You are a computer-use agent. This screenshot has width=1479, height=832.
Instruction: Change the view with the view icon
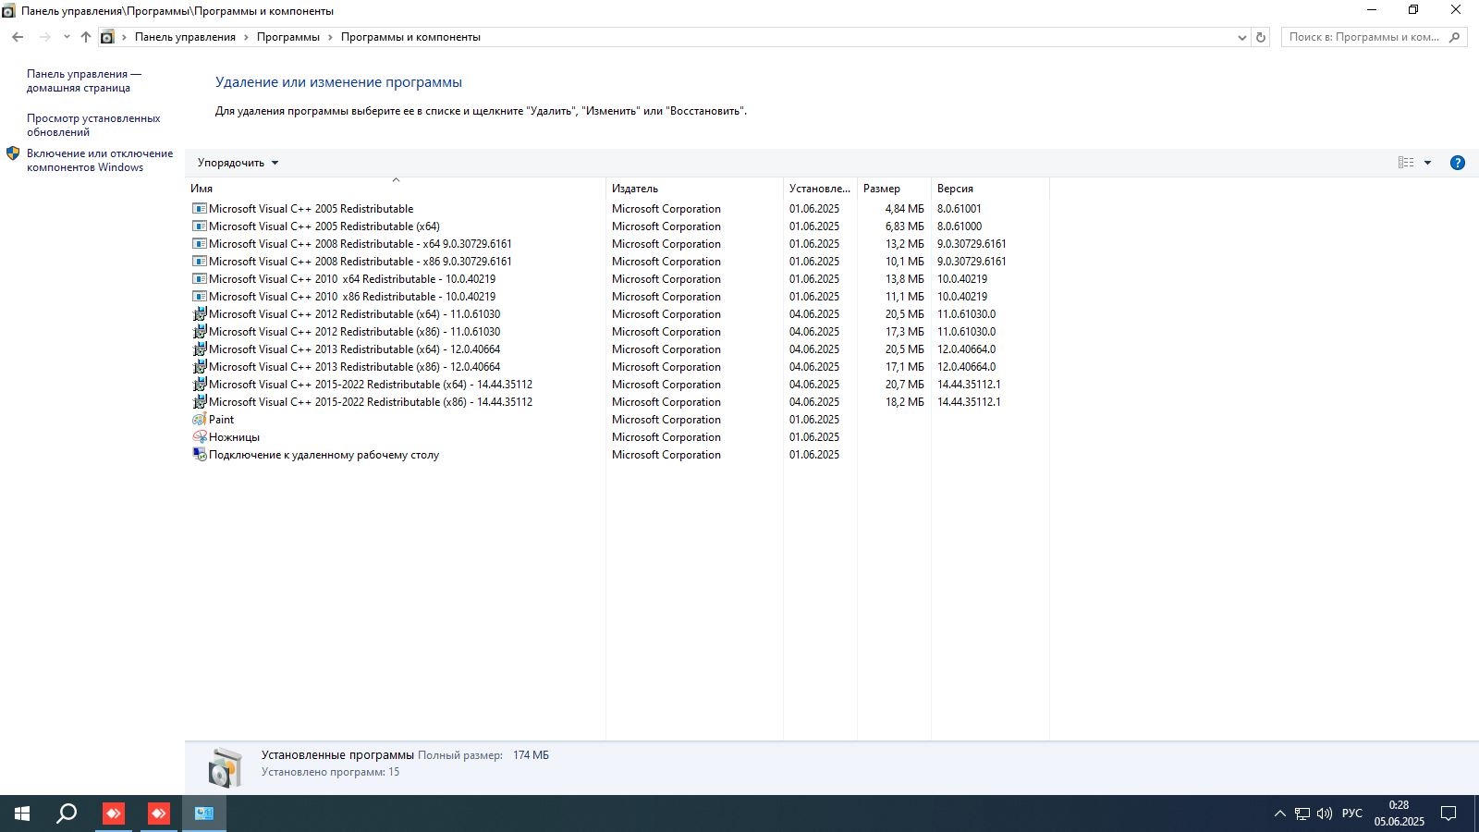click(1406, 163)
